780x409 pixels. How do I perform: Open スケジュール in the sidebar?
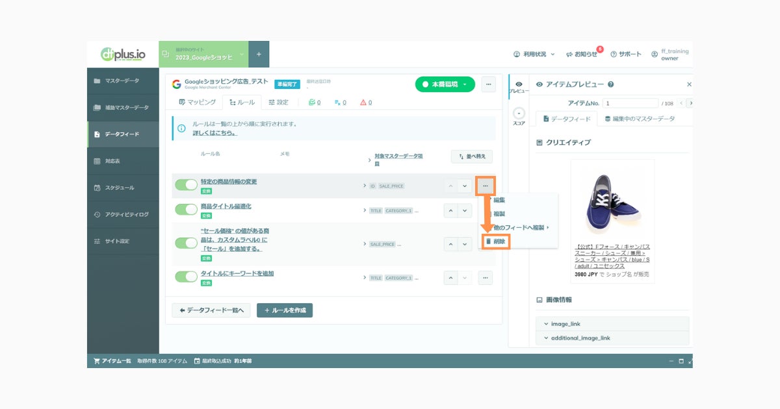click(123, 188)
